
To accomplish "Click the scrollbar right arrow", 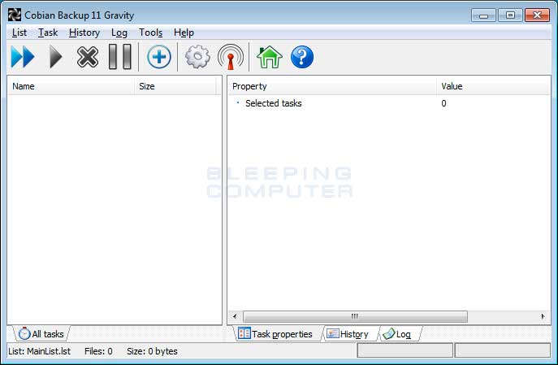I will tap(543, 316).
